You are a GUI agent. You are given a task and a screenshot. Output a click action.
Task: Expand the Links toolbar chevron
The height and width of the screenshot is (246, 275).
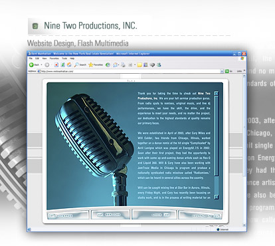pos(244,70)
